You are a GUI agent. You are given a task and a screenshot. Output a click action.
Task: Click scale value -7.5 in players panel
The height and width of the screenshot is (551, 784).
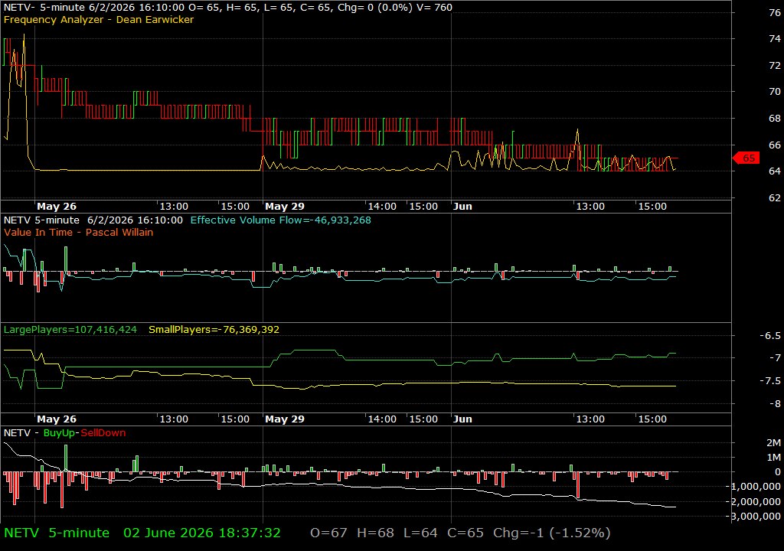(x=770, y=380)
